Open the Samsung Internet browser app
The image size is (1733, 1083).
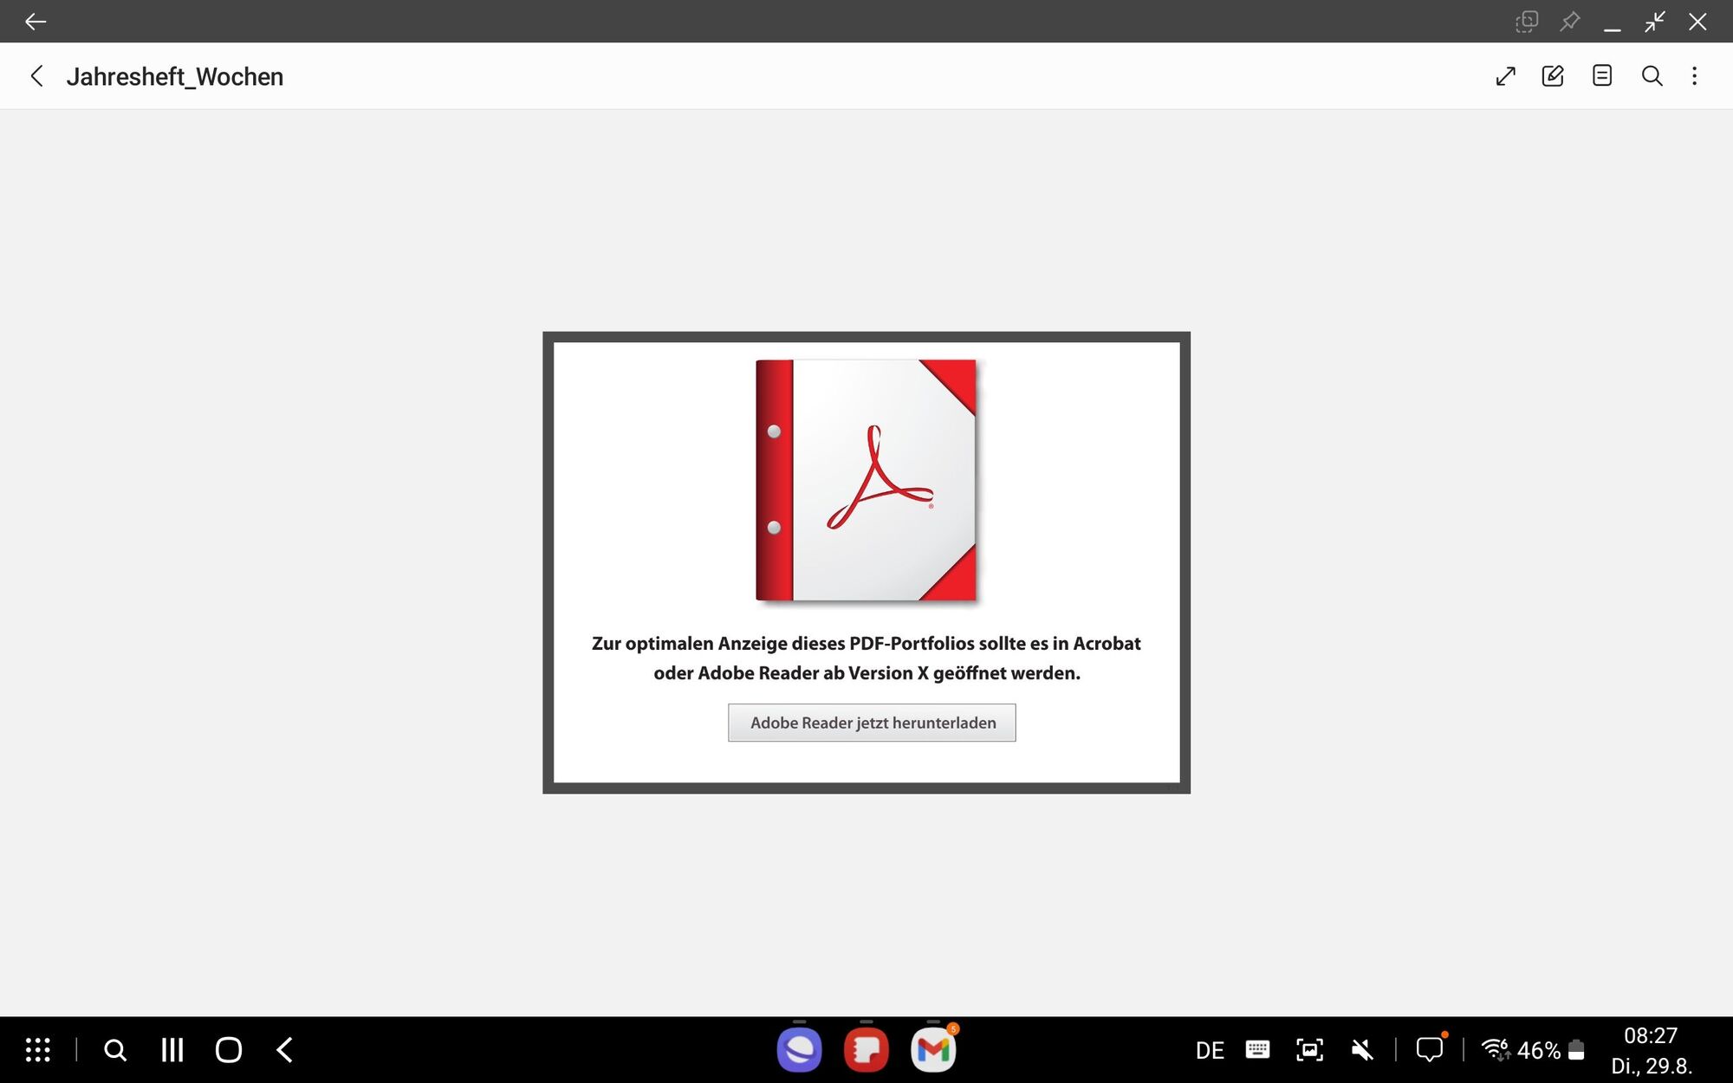click(x=799, y=1050)
